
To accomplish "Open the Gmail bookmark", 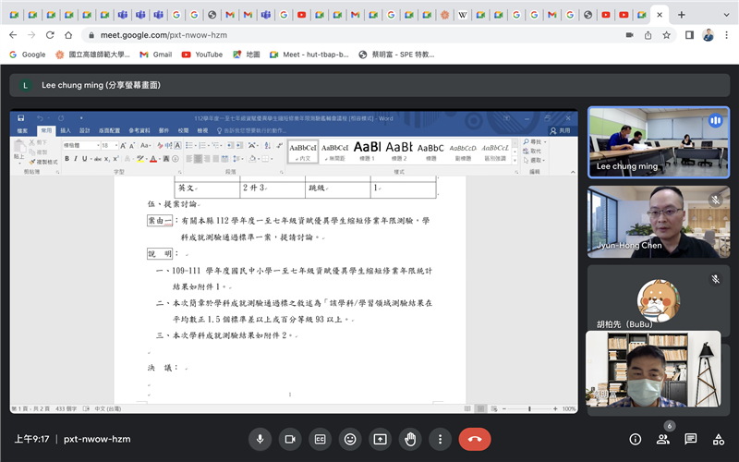I will (155, 55).
